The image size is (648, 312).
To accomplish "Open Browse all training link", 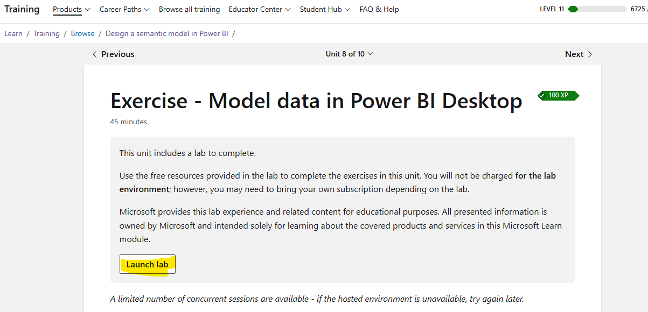I will coord(189,9).
